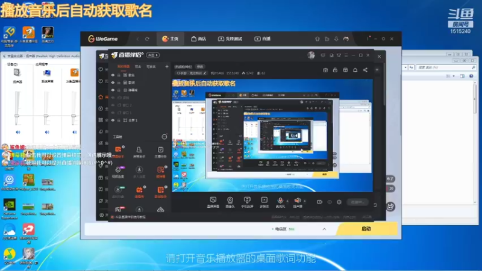Toggle lock on the 歌名 layer
Image resolution: width=482 pixels, height=271 pixels.
tap(119, 75)
